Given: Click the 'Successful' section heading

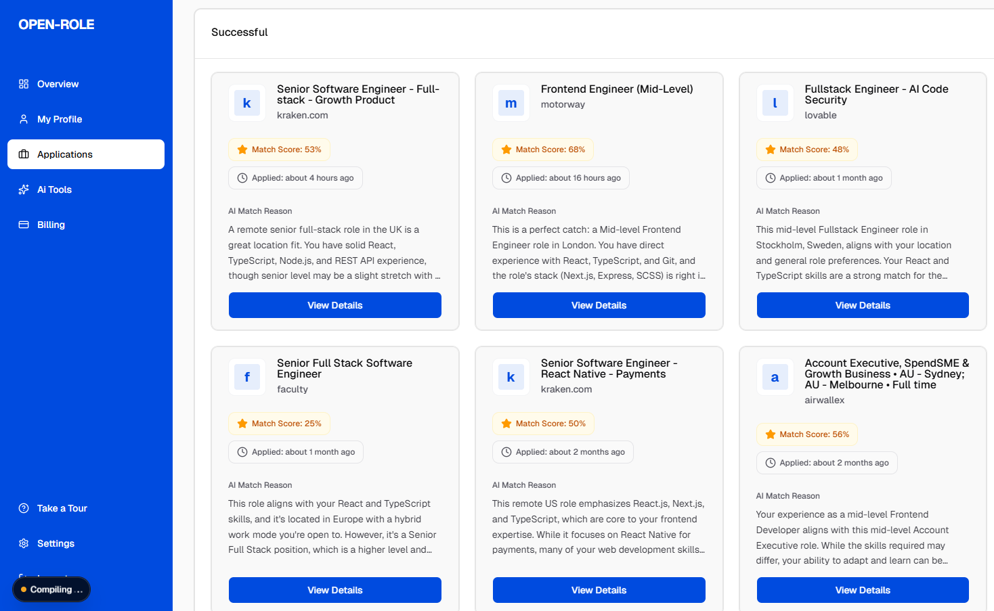Looking at the screenshot, I should (239, 32).
